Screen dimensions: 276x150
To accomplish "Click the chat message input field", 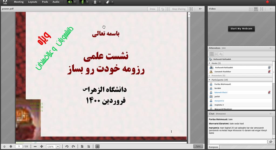I will [238, 142].
